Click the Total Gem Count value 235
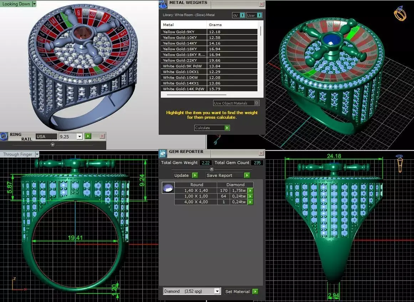 click(x=257, y=163)
